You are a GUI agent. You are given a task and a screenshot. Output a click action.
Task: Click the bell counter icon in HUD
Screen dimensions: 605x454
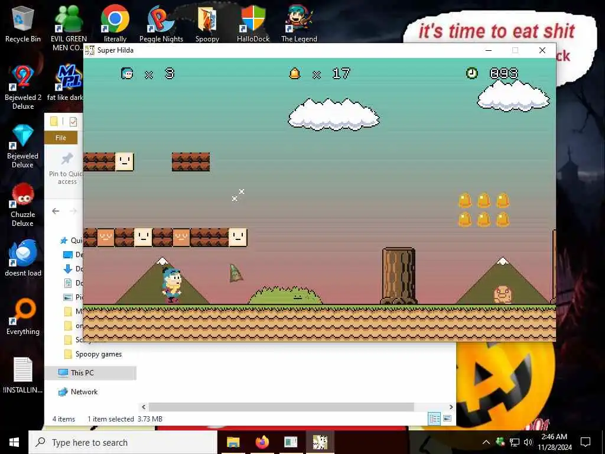tap(295, 73)
